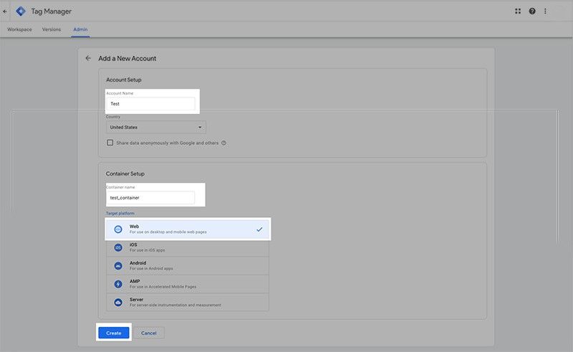Click back arrow beside Add a New Account
This screenshot has width=573, height=352.
click(x=88, y=58)
